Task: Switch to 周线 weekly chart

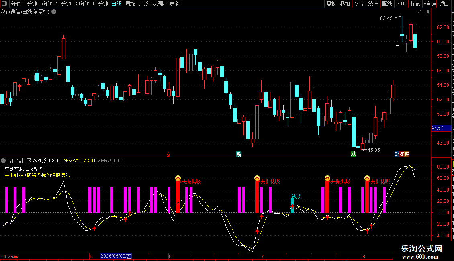Action: coord(130,4)
